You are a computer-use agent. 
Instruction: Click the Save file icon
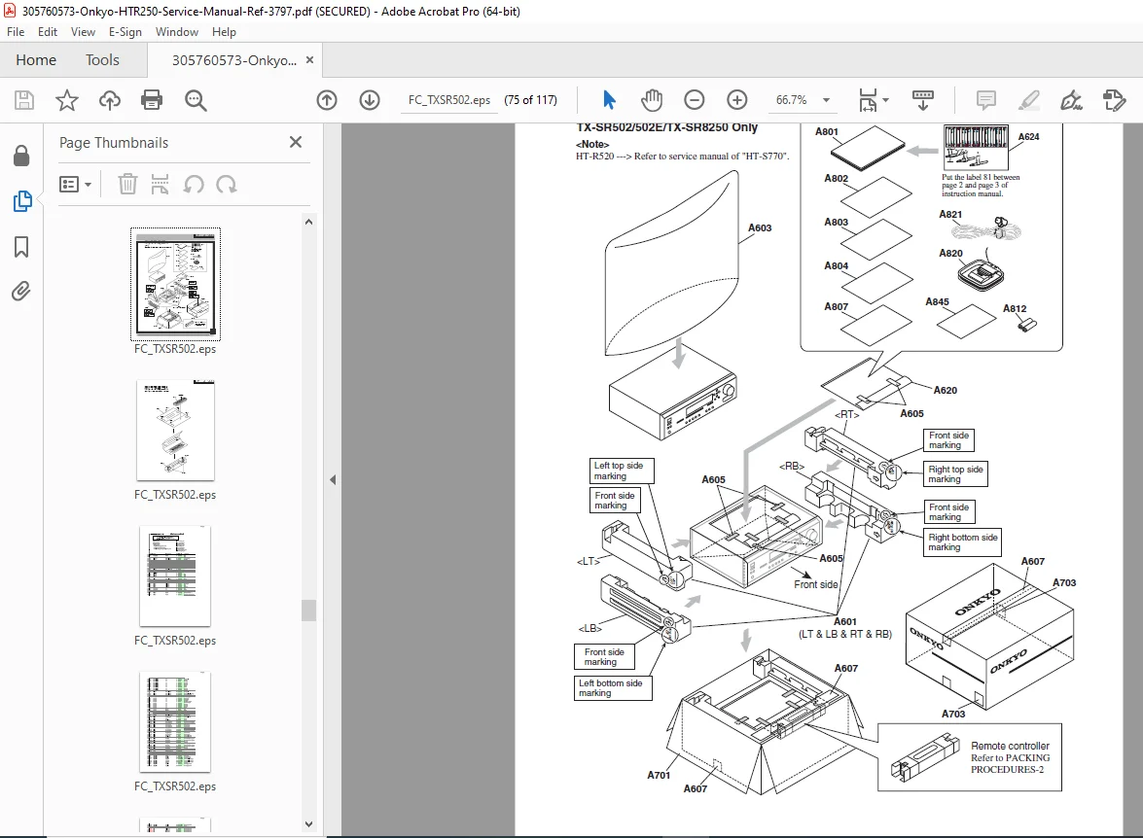tap(24, 100)
